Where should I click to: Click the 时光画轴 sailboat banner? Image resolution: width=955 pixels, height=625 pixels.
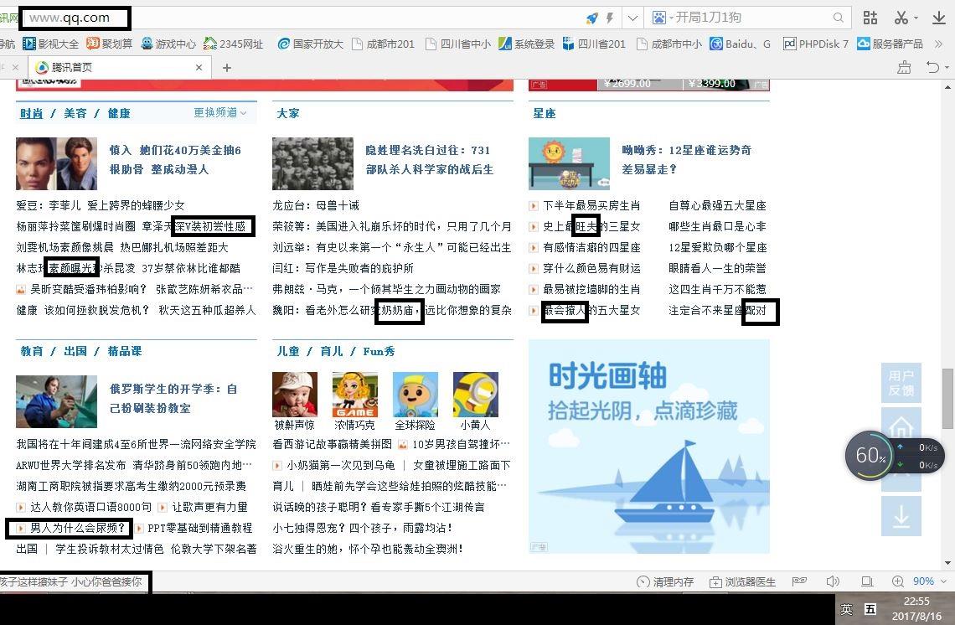(648, 446)
